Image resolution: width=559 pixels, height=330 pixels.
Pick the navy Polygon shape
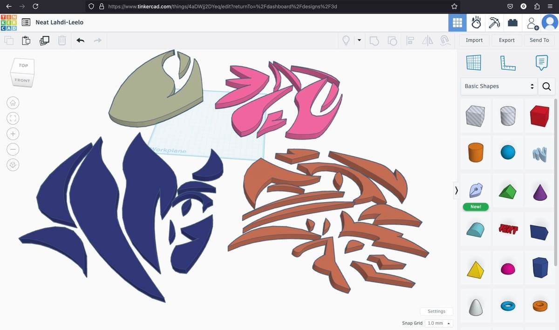[x=539, y=268]
